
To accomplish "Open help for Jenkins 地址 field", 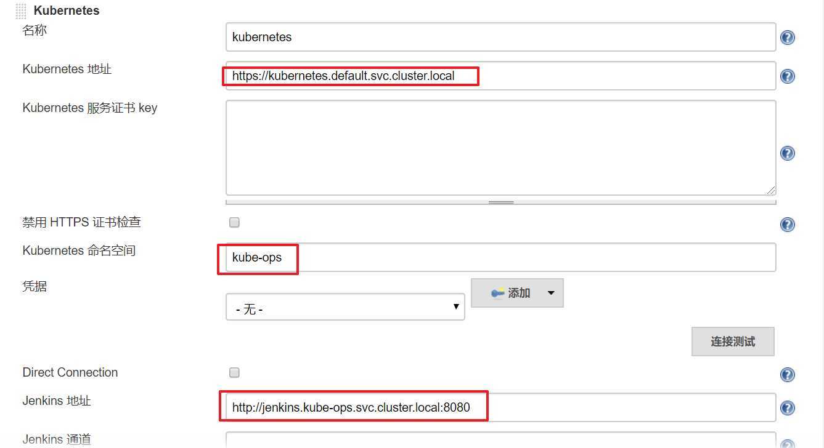I will (x=787, y=408).
